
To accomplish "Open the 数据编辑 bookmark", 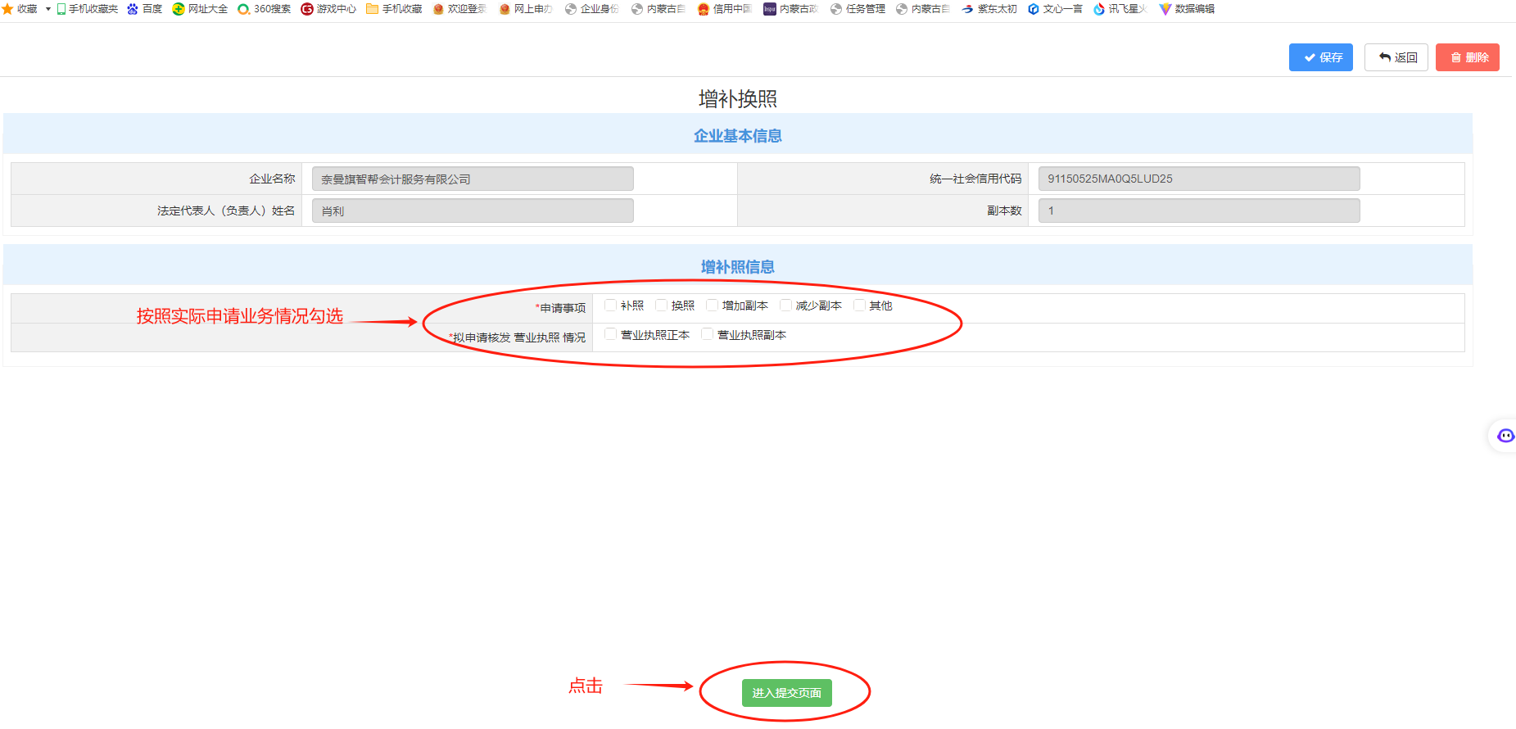I will coord(1187,9).
